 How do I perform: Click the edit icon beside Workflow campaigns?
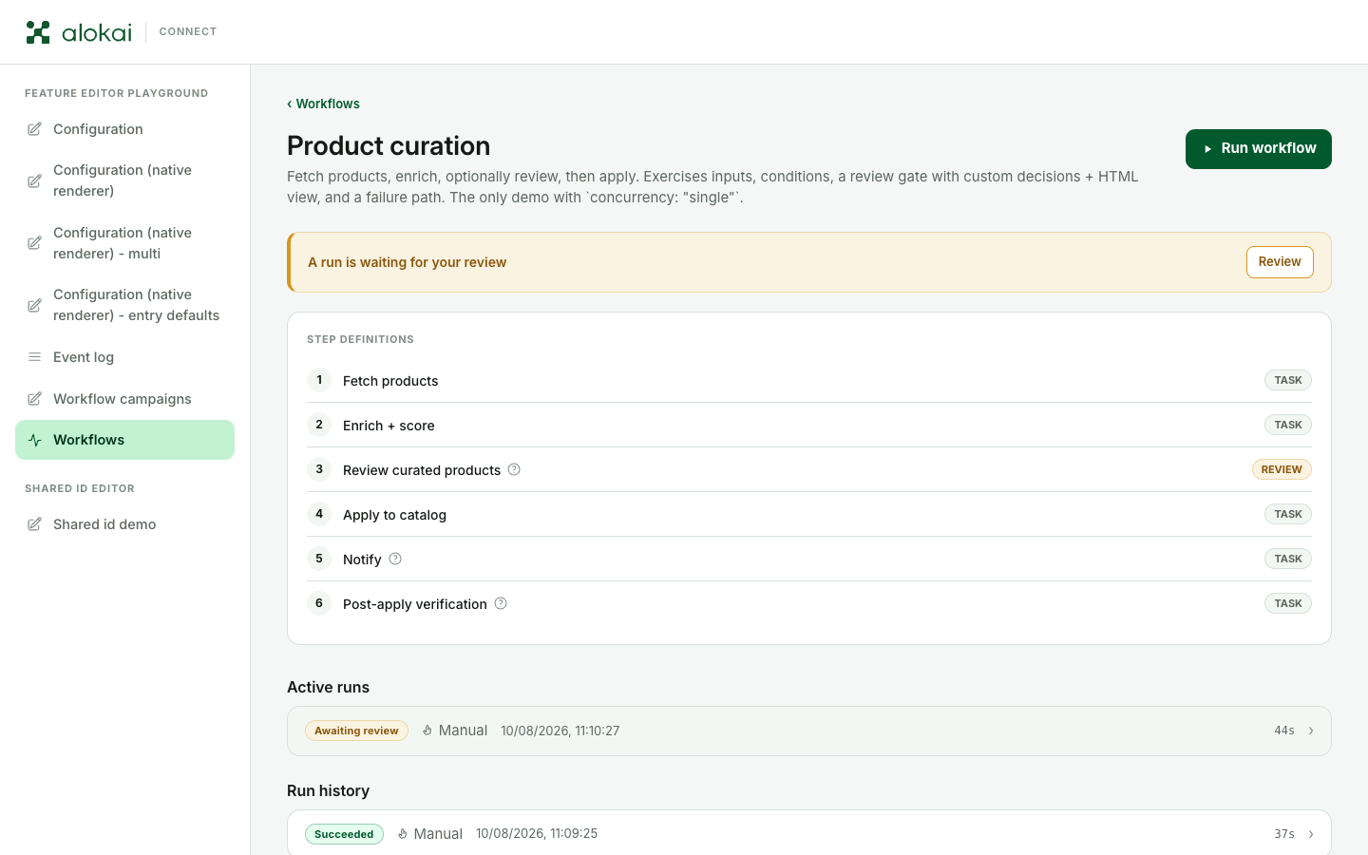pyautogui.click(x=34, y=399)
